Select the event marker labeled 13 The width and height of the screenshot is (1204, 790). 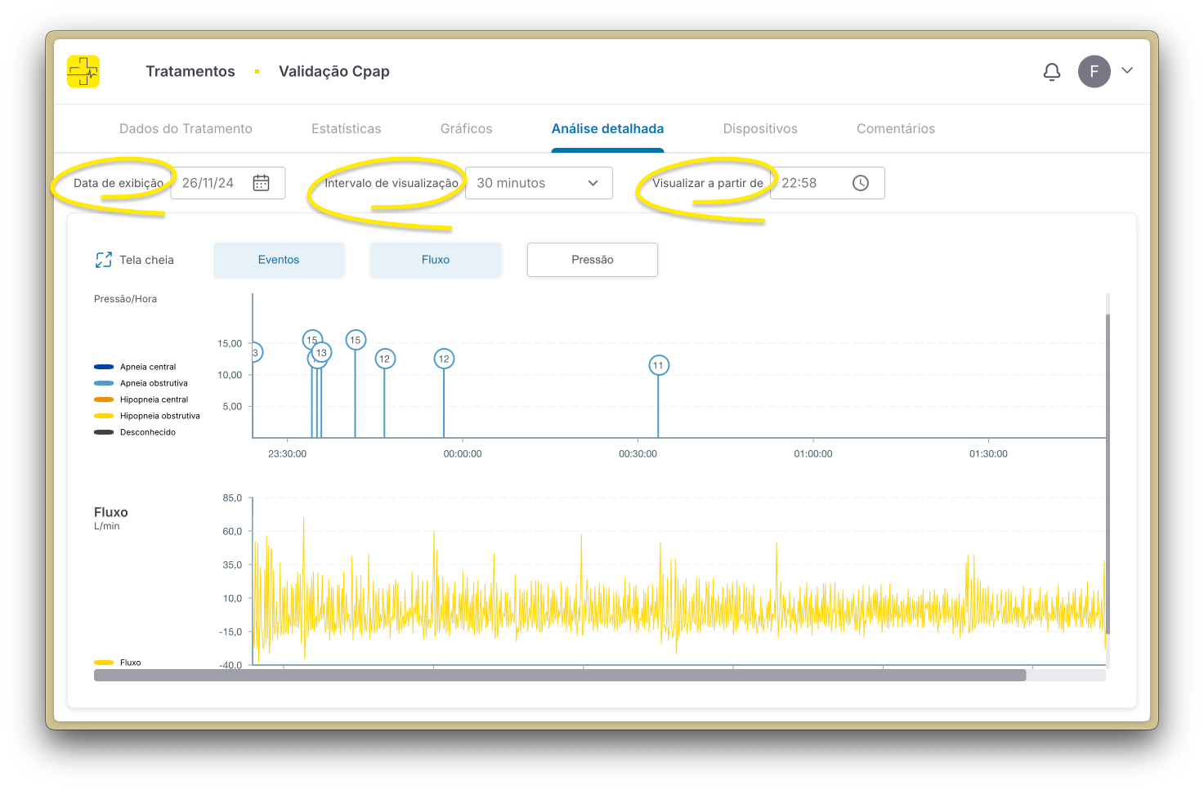(322, 353)
